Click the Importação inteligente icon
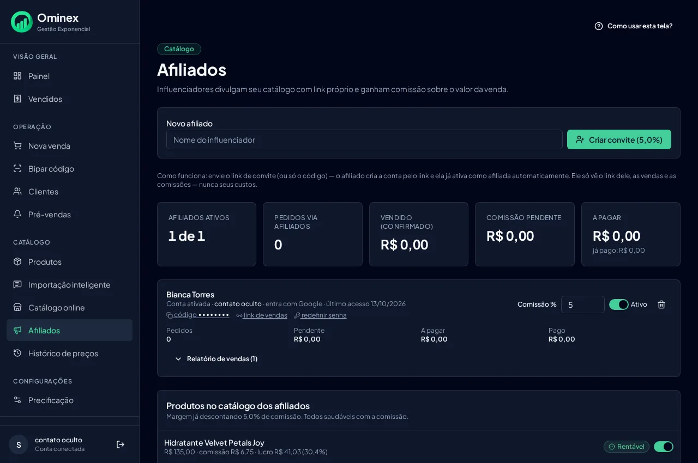Image resolution: width=698 pixels, height=463 pixels. pyautogui.click(x=17, y=284)
